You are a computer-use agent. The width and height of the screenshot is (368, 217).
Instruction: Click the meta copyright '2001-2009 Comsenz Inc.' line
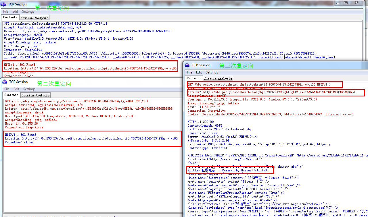(237, 189)
